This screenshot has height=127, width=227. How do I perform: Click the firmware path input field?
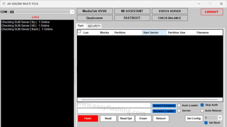[114, 105]
